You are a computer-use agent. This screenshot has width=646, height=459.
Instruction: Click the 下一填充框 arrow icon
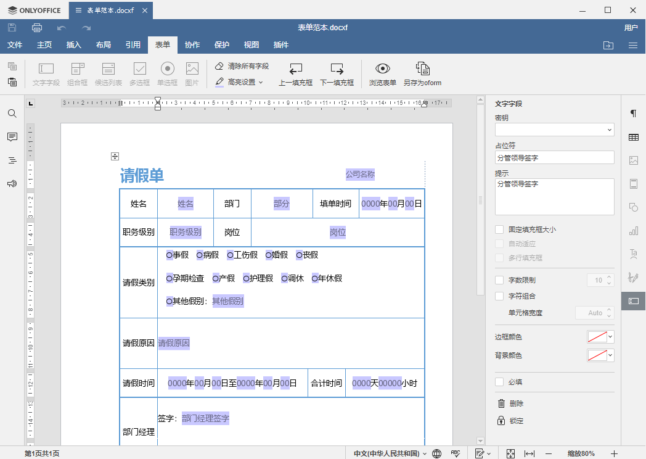coord(337,68)
